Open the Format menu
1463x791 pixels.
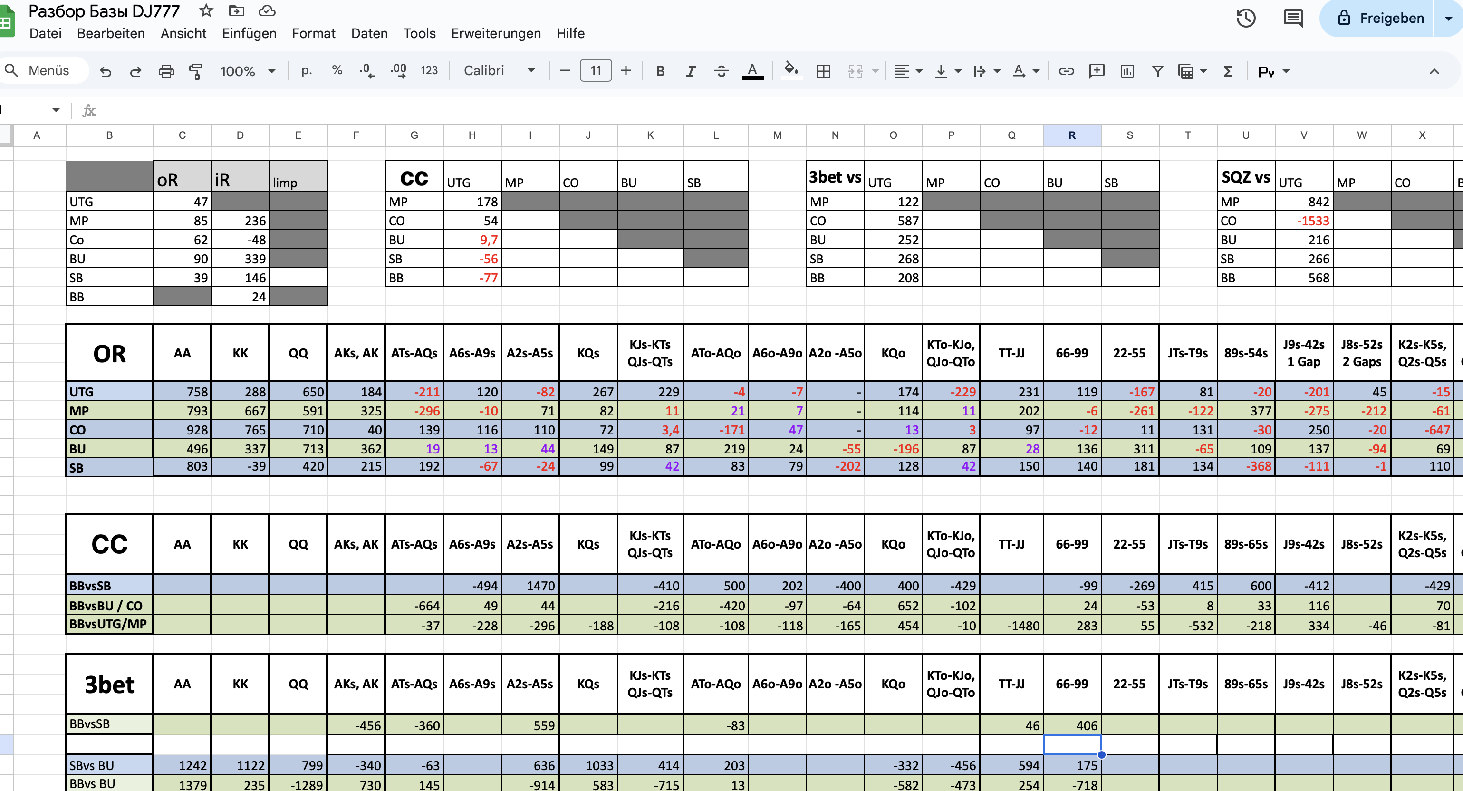coord(314,33)
